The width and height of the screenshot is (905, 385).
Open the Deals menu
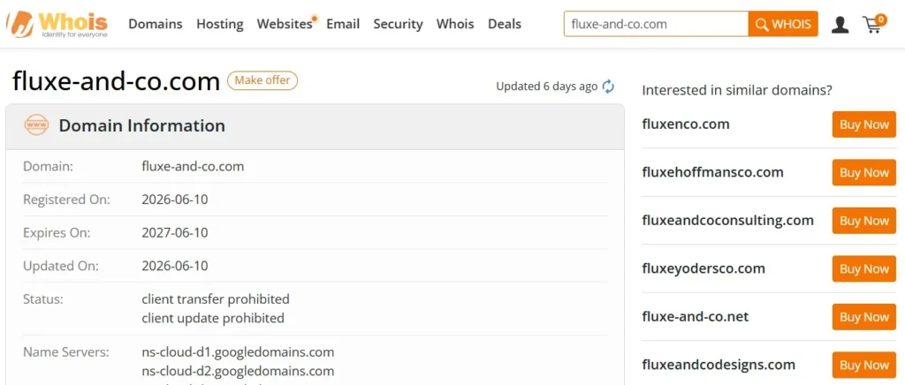pyautogui.click(x=505, y=24)
